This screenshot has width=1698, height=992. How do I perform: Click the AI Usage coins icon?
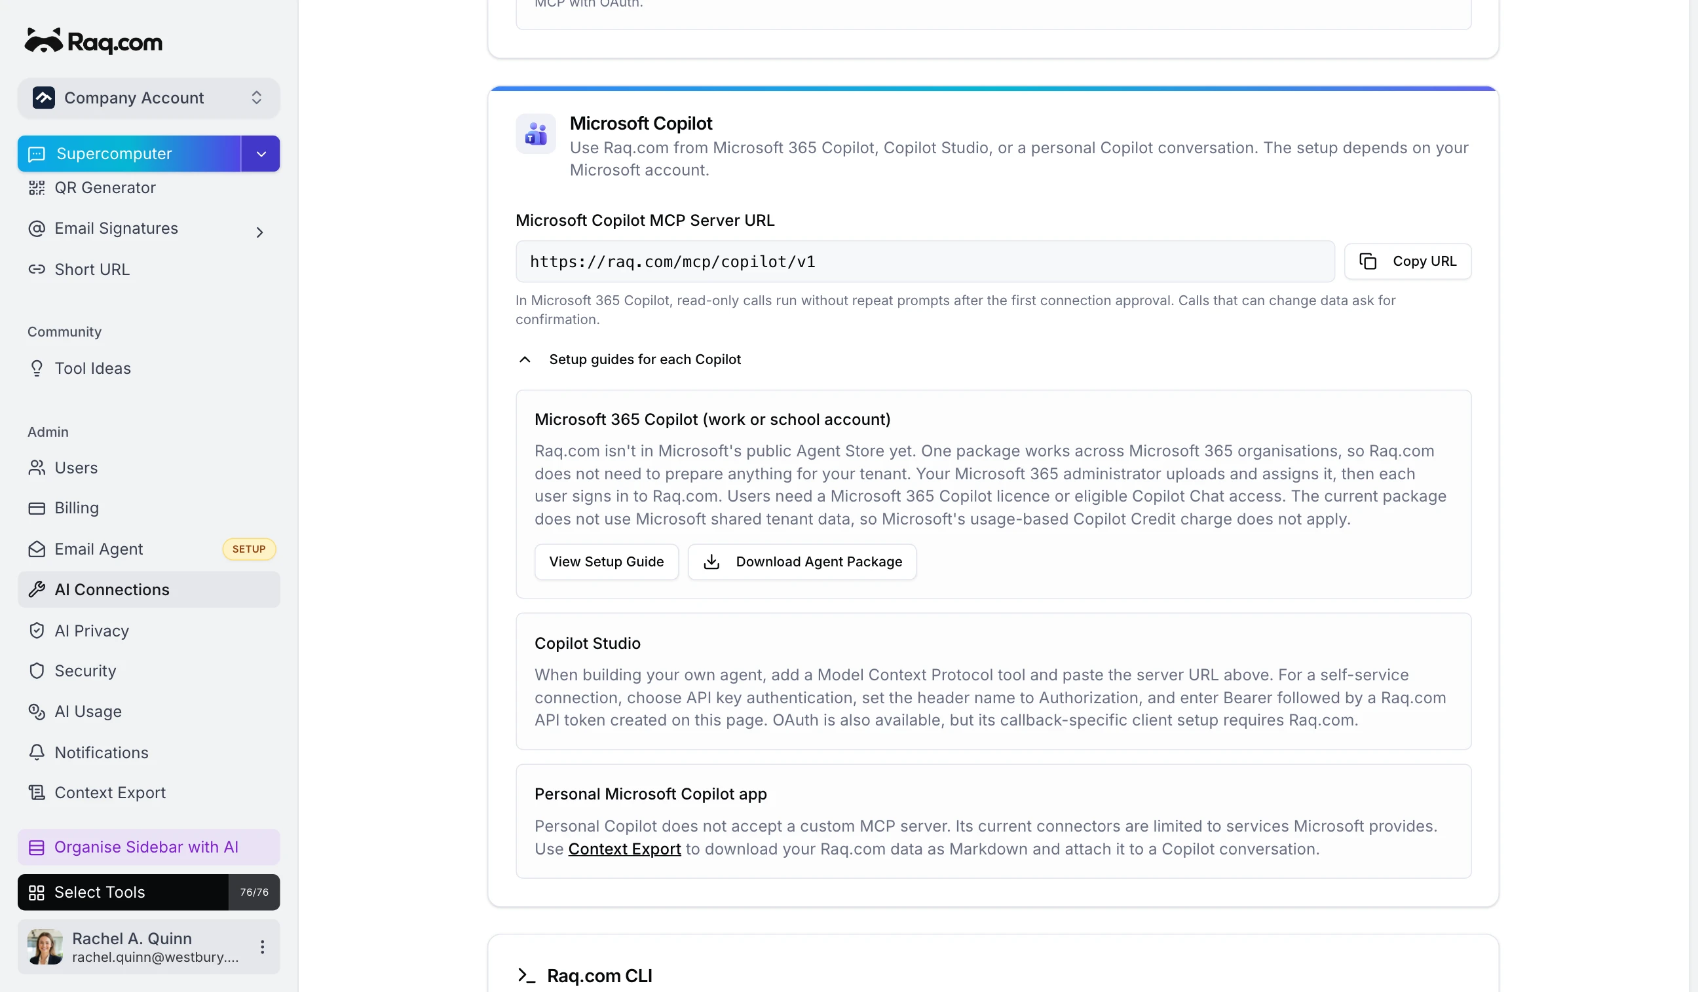click(37, 711)
